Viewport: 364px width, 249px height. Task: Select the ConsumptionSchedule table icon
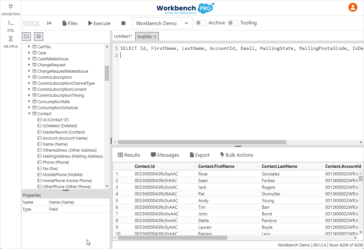pos(34,108)
